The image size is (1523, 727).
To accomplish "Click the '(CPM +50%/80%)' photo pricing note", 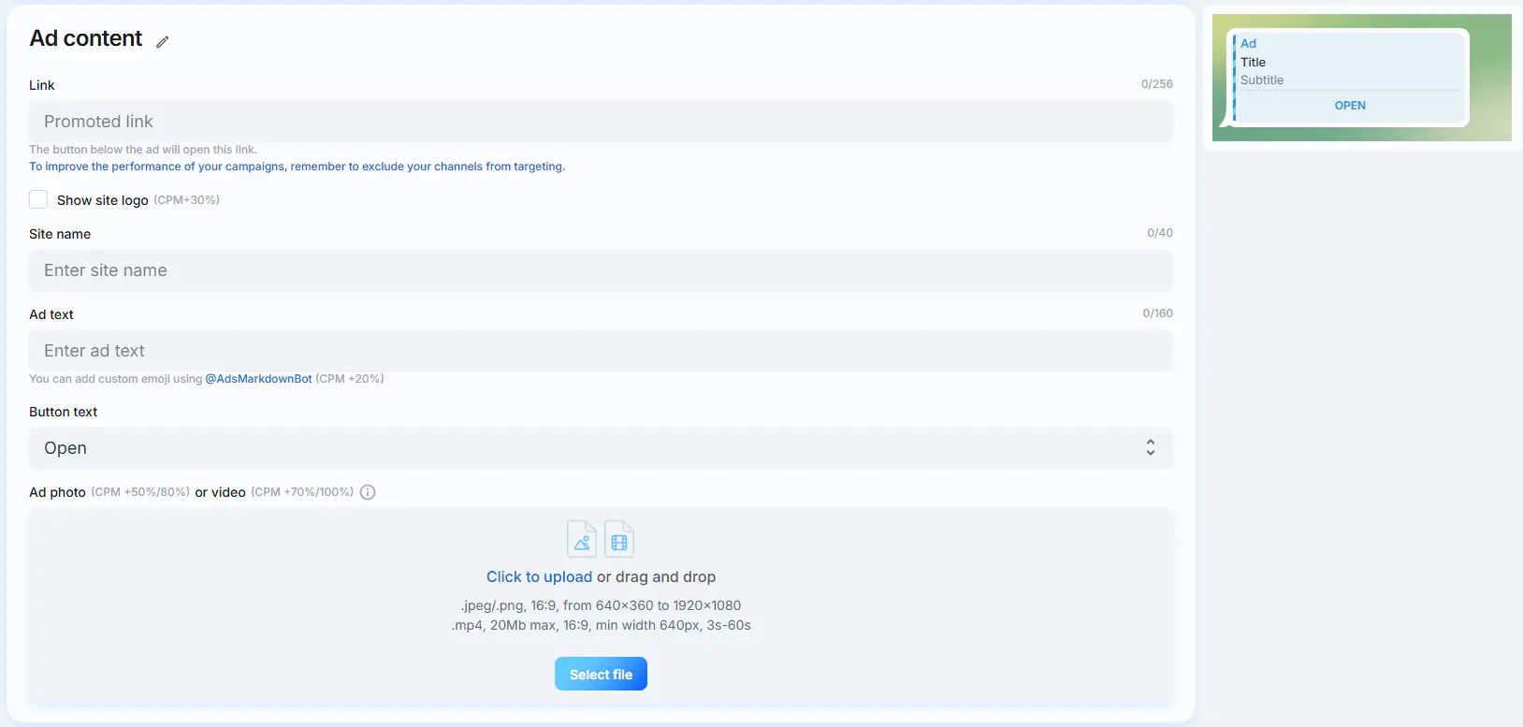I will pos(140,492).
